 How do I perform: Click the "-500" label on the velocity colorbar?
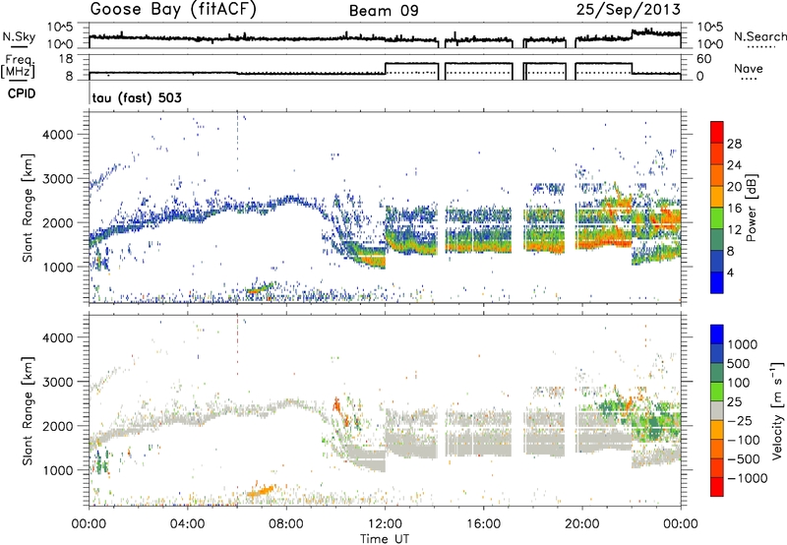(x=744, y=459)
